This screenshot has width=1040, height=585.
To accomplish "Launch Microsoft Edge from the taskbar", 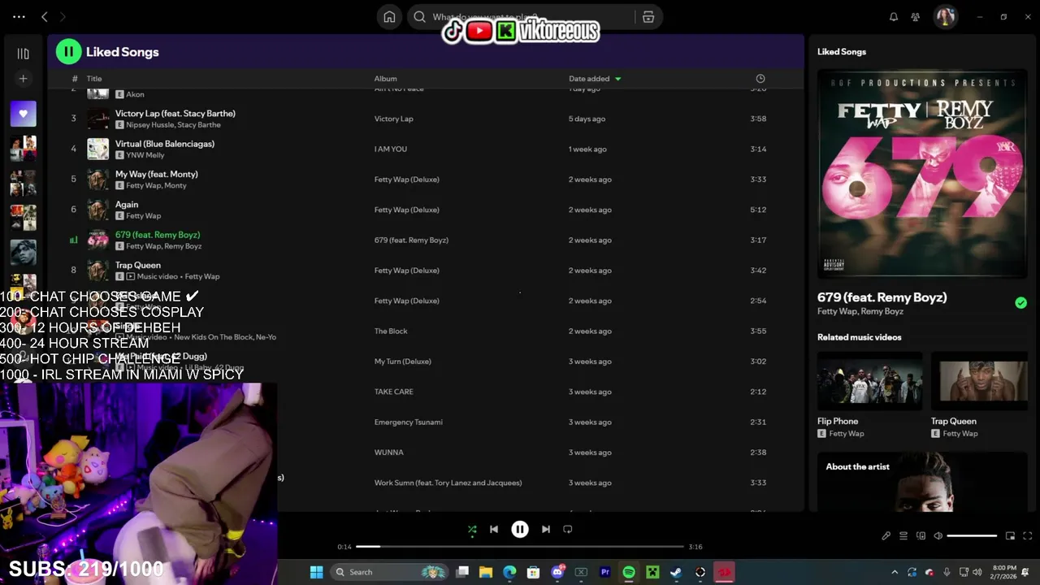I will coord(509,572).
